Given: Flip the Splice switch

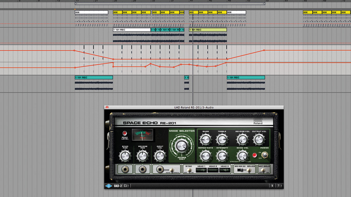Looking at the screenshot, I should pos(249,170).
